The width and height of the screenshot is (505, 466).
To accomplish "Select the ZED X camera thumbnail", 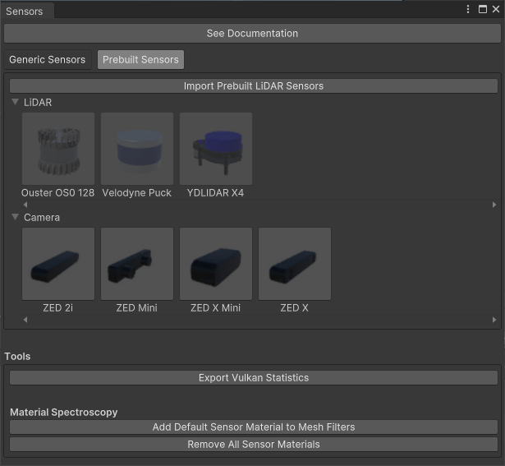I will [x=295, y=264].
